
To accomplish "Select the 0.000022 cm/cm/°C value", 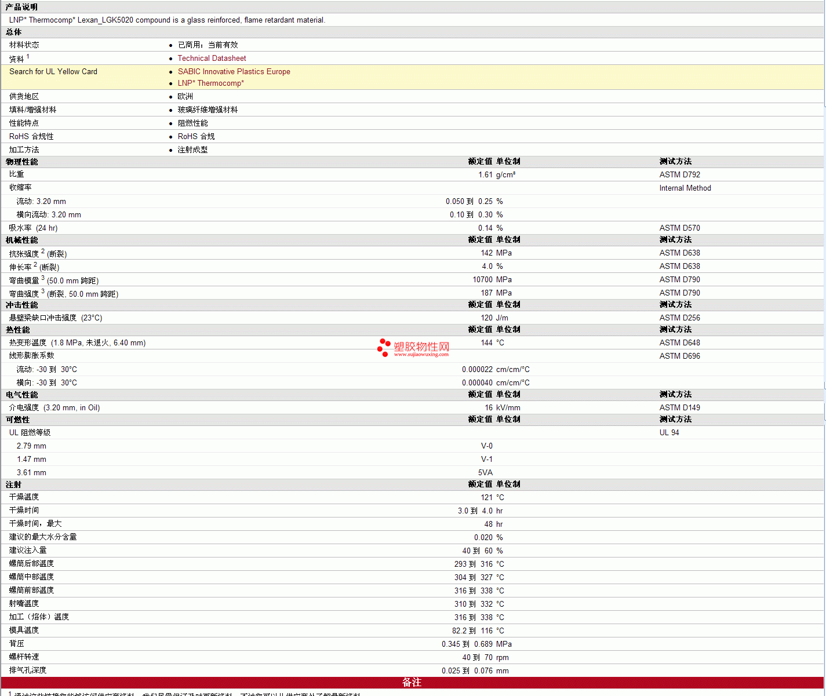I will click(x=496, y=370).
